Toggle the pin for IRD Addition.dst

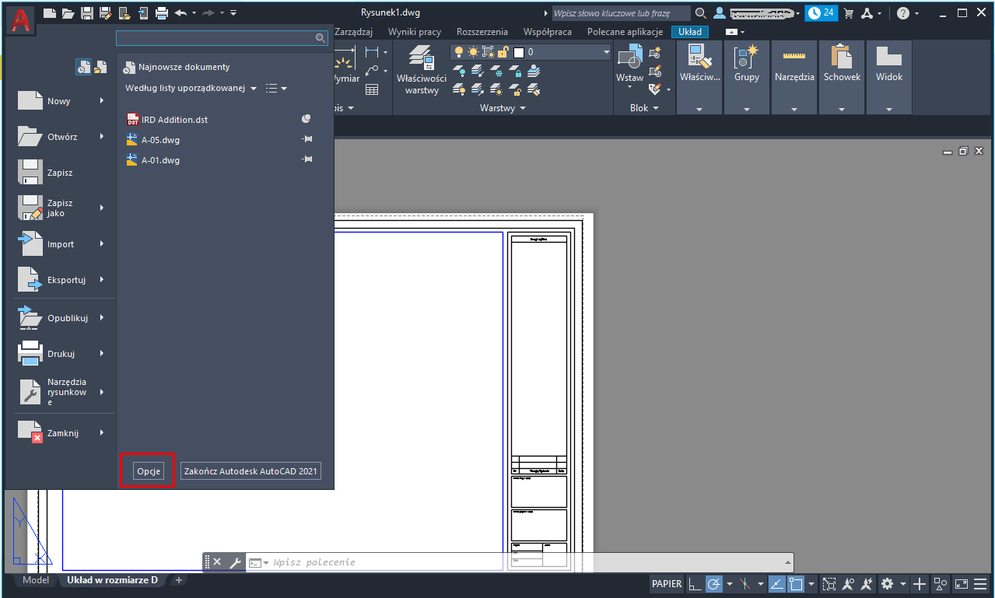[307, 119]
